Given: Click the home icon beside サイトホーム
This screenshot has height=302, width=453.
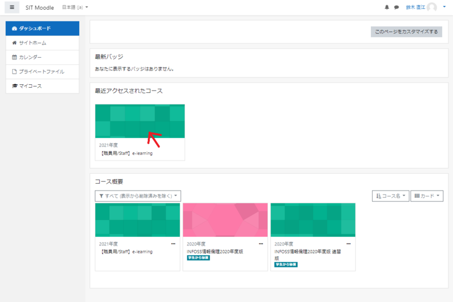Looking at the screenshot, I should 15,42.
